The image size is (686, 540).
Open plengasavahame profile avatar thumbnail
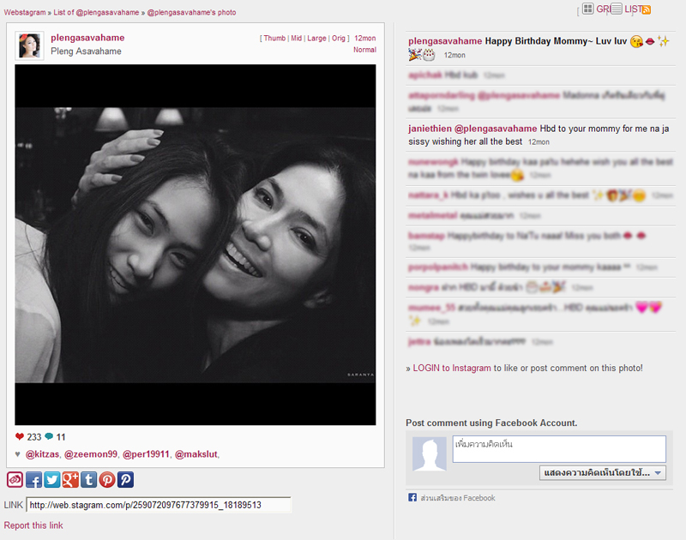[29, 46]
